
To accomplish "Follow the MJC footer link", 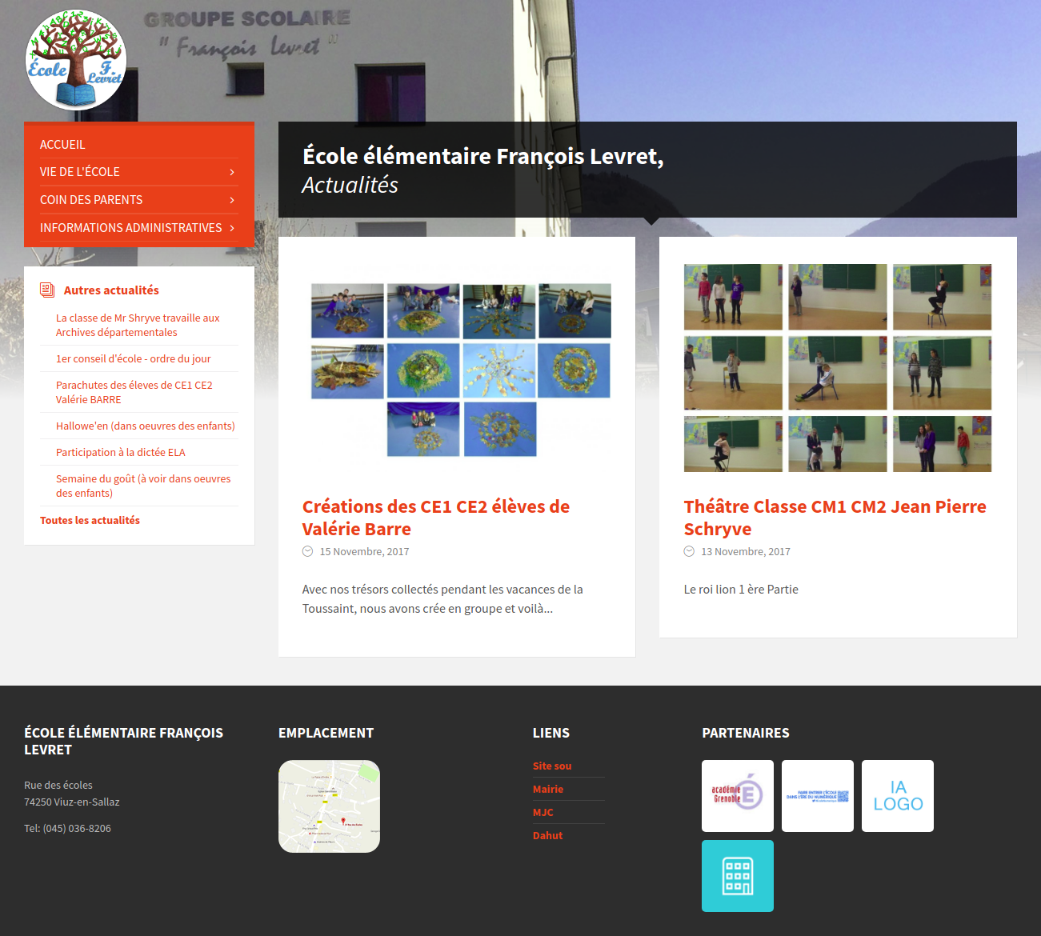I will (543, 812).
